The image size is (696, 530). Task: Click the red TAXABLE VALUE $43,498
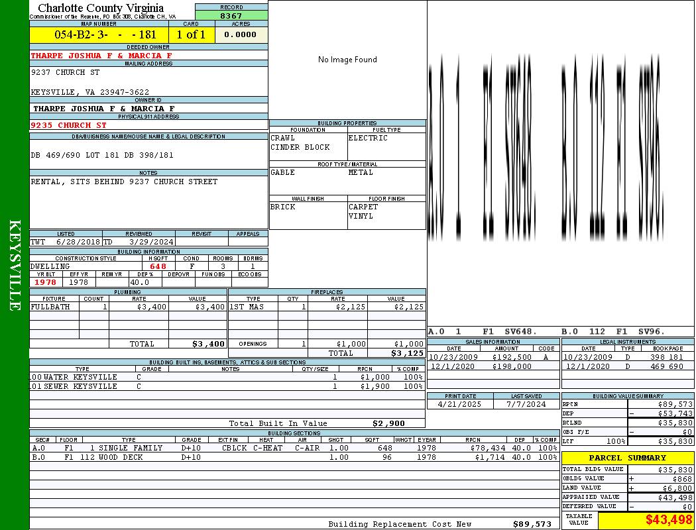(669, 520)
